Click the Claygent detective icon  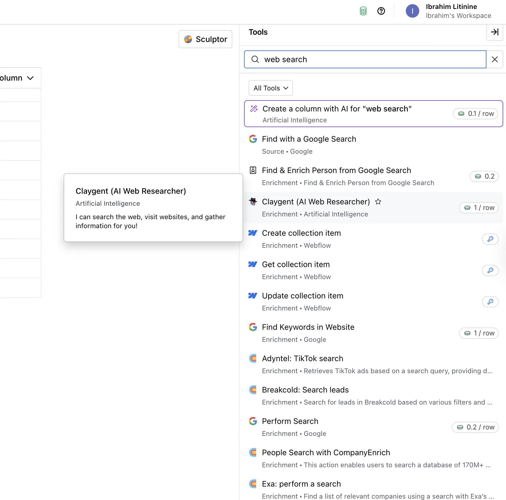coord(253,202)
